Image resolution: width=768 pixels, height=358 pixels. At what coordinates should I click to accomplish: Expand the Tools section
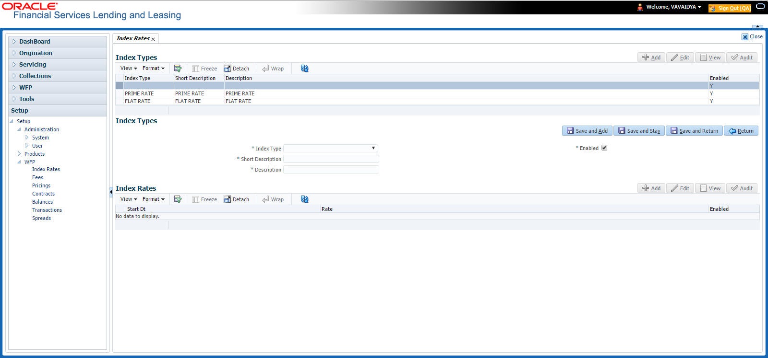[58, 99]
